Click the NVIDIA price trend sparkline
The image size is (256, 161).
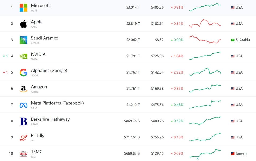[x=205, y=56]
